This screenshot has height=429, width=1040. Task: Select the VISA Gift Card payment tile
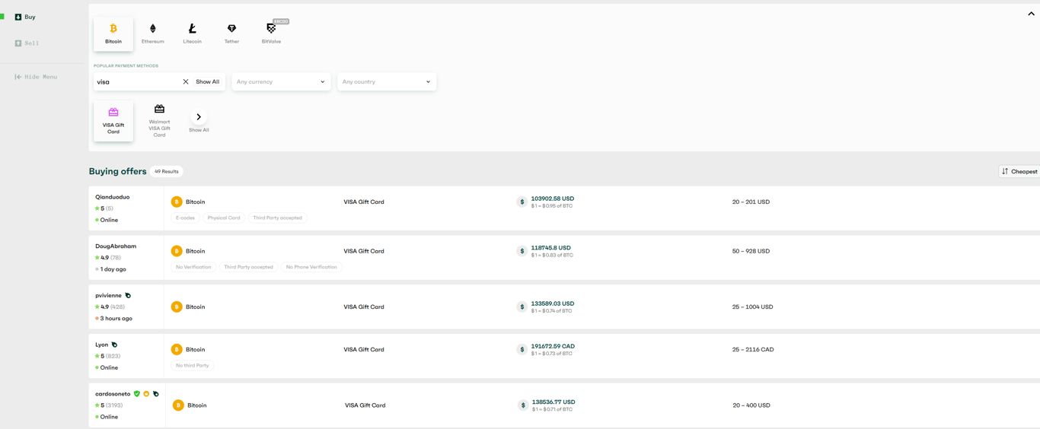113,121
